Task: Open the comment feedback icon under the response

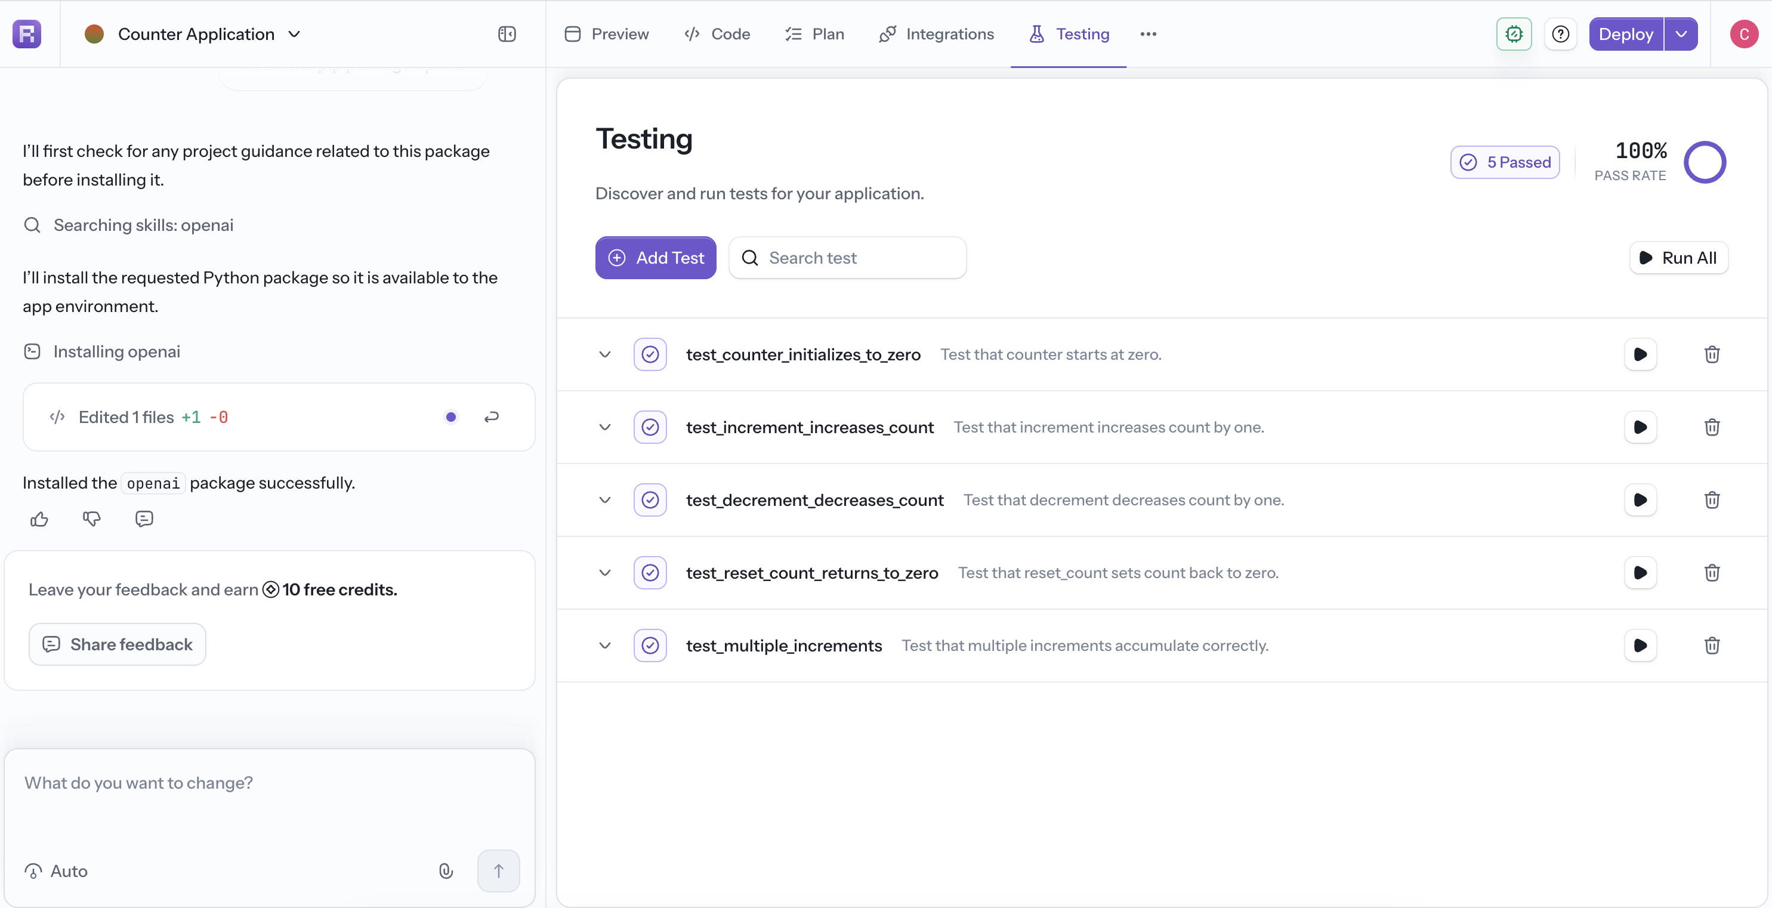Action: click(x=144, y=518)
